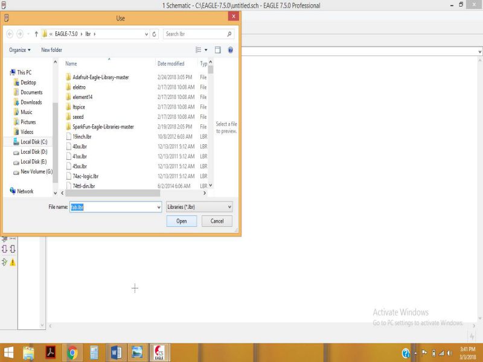Show hidden tray icons arrow
Screen dimensions: 483x362
415,353
